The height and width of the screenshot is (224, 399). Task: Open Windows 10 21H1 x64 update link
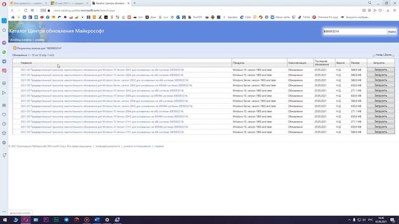pos(102,132)
